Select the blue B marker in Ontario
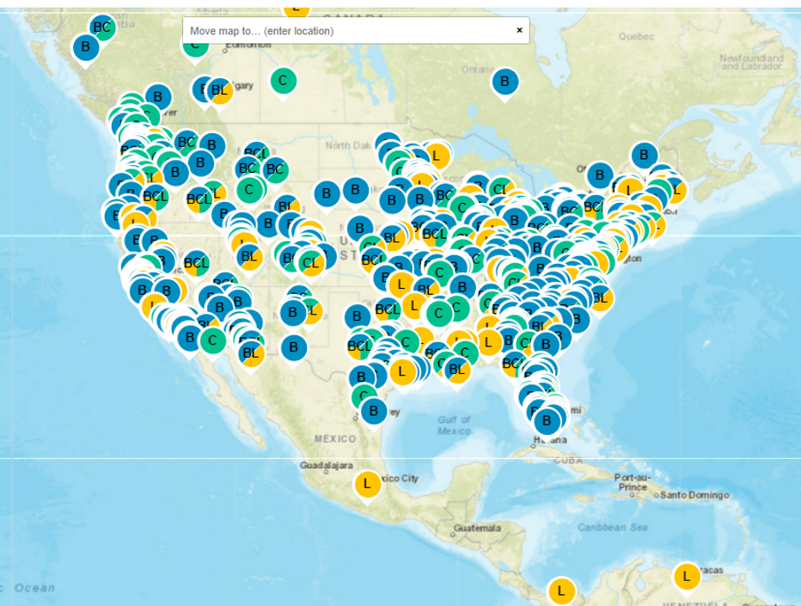 coord(504,82)
